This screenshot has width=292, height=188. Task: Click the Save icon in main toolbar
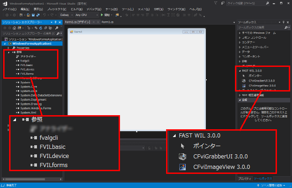coord(33,15)
